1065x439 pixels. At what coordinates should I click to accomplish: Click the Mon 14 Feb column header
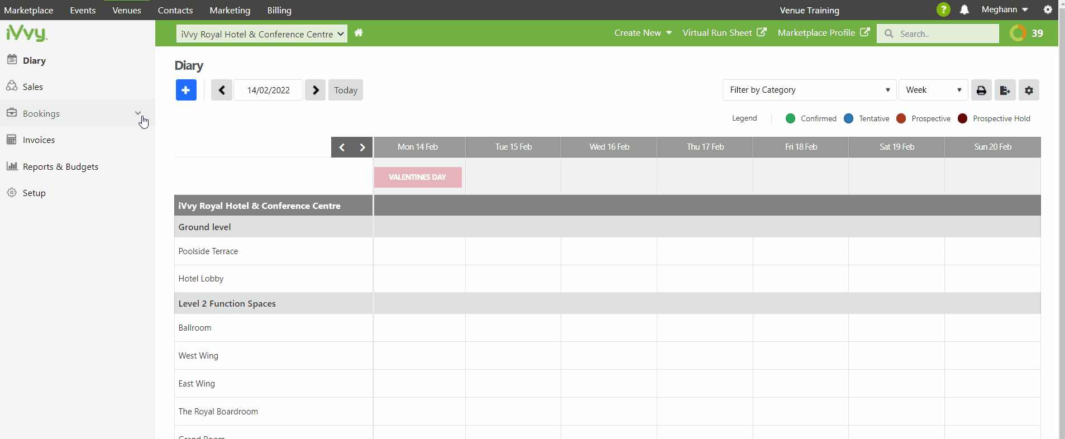419,147
